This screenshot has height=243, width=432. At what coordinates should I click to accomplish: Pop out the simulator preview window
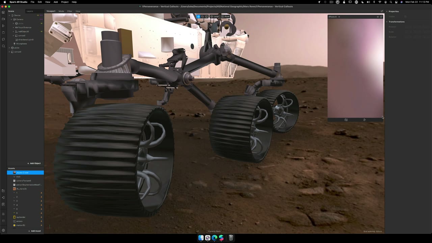[381, 17]
